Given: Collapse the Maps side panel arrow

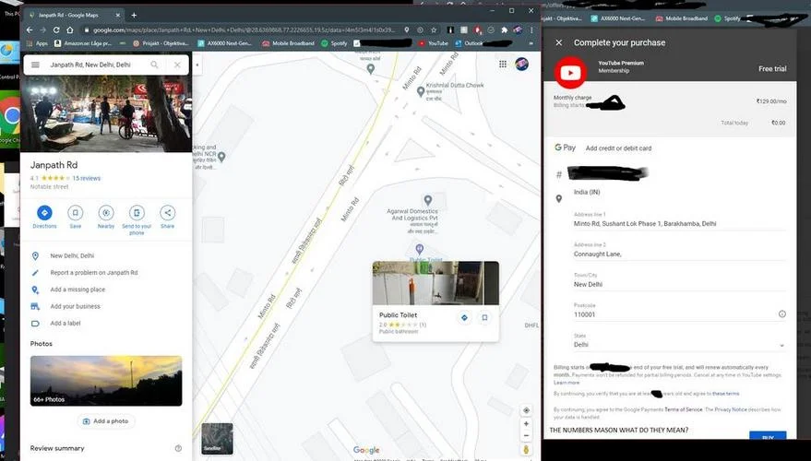Looking at the screenshot, I should pos(197,65).
